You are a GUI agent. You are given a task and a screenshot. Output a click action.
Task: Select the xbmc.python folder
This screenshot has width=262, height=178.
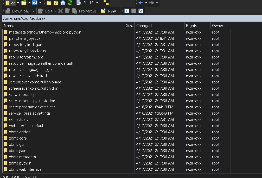[20, 163]
